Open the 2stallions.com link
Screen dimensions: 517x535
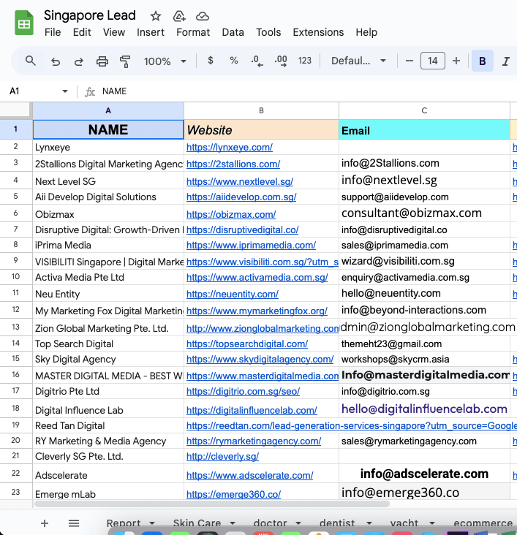233,164
